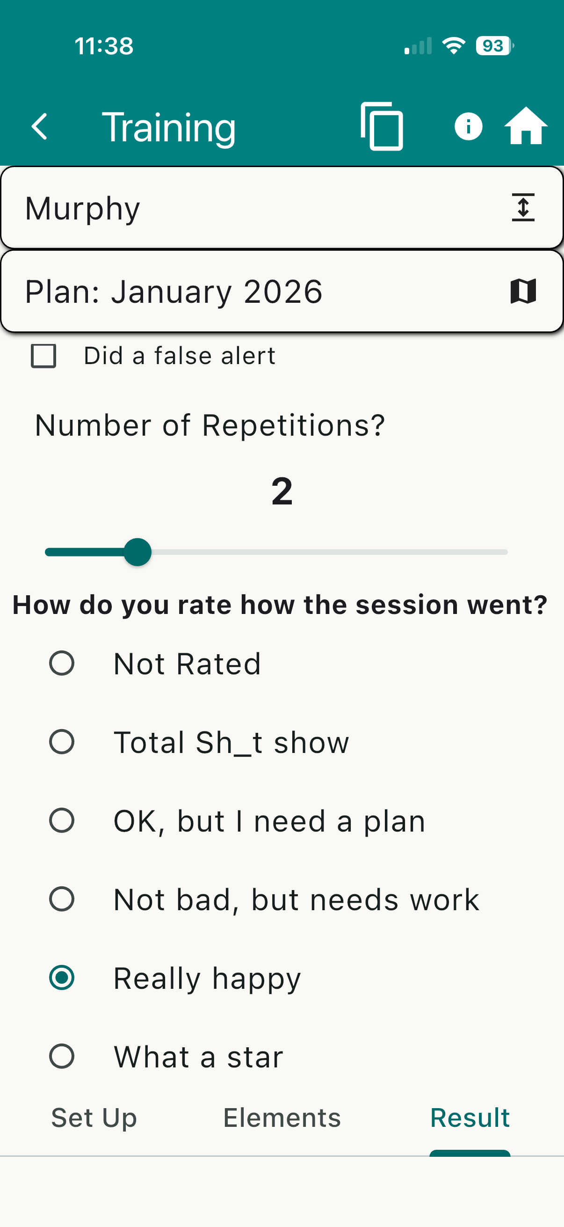The height and width of the screenshot is (1227, 564).
Task: Select 'OK, but I need a plan'
Action: 62,820
